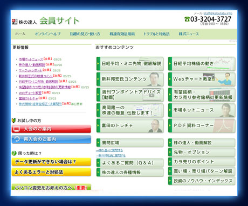Open 日経平均・ミニ先物 徹底解説 banner
The height and width of the screenshot is (206, 248).
click(x=130, y=64)
